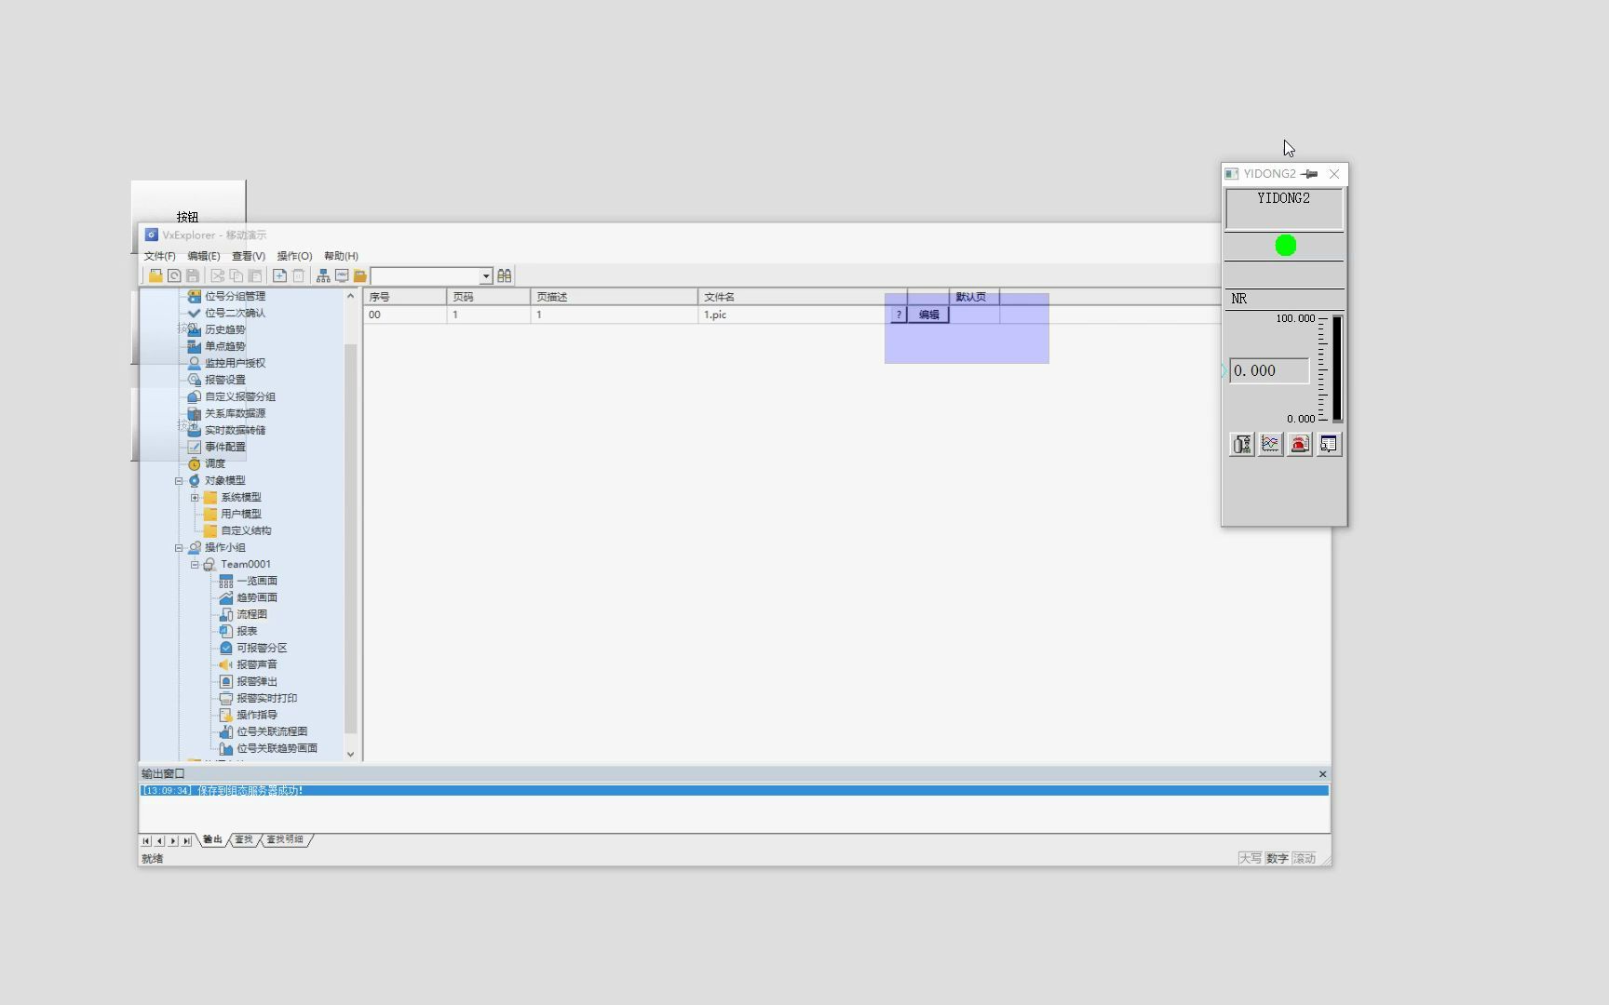Click the 序号 column header
Viewport: 1609px width, 1005px height.
tap(405, 297)
